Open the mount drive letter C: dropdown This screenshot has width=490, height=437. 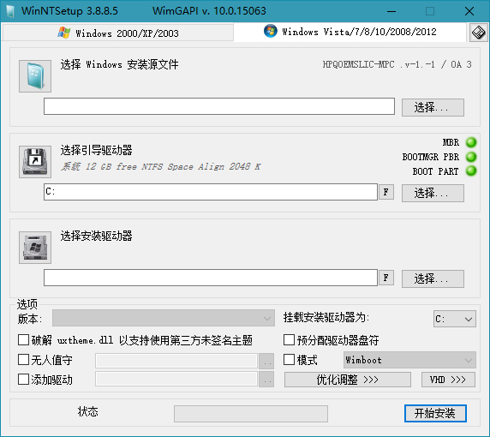tap(455, 319)
